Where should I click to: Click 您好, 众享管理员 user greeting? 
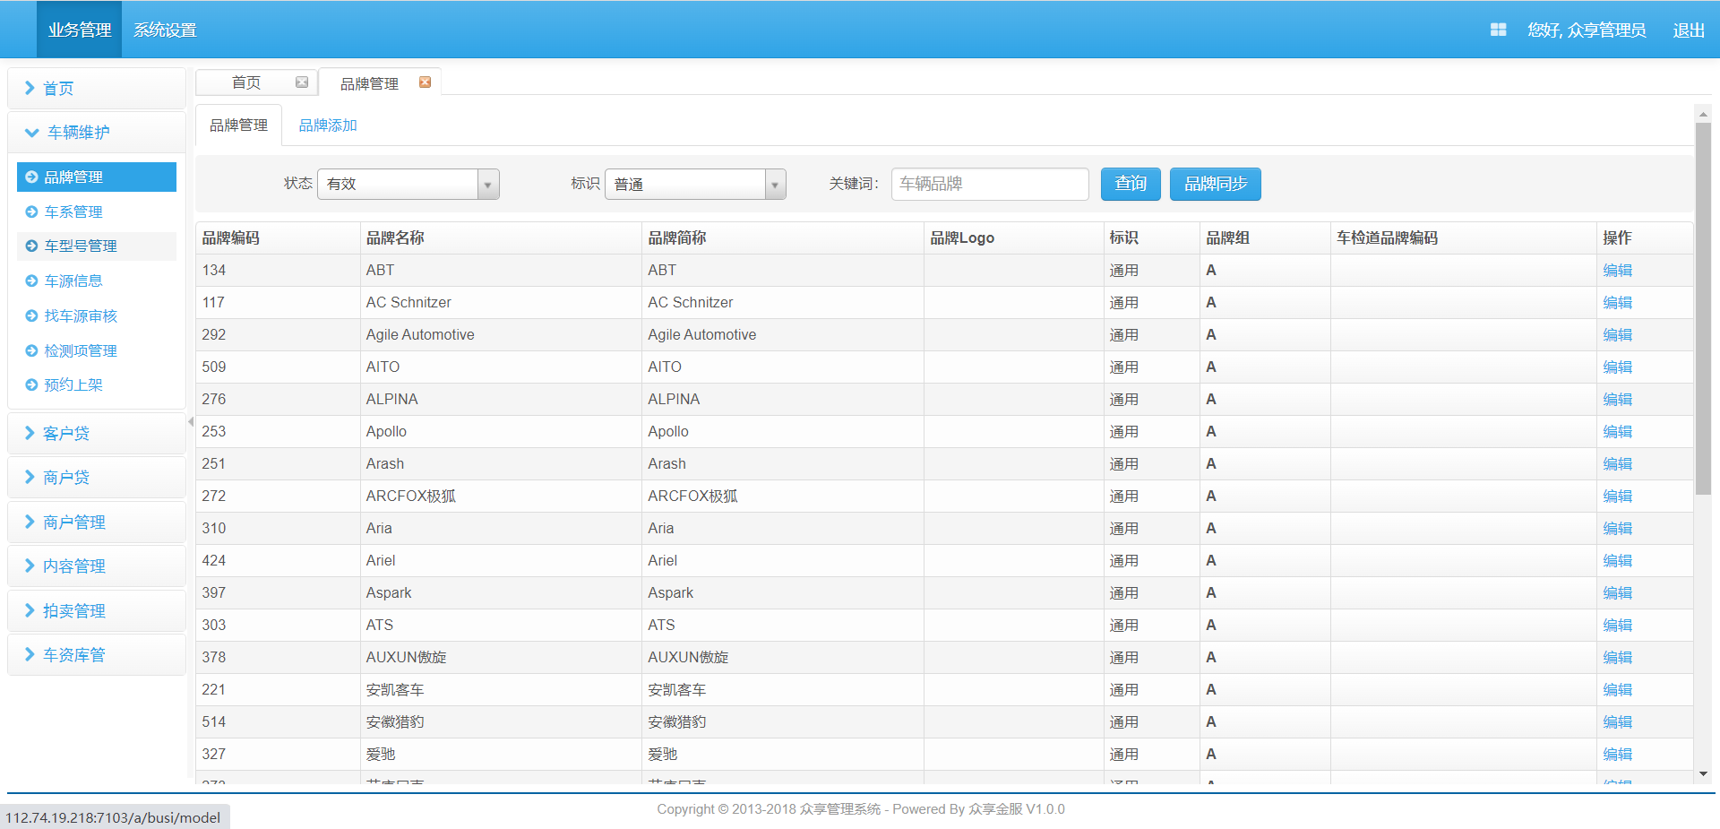click(x=1587, y=30)
